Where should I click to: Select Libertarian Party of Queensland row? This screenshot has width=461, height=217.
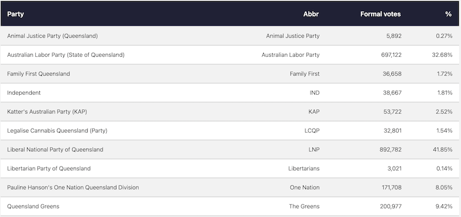point(231,168)
